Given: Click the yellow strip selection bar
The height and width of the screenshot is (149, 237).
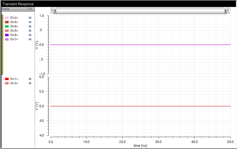Looking at the screenshot, I should pos(2,45).
